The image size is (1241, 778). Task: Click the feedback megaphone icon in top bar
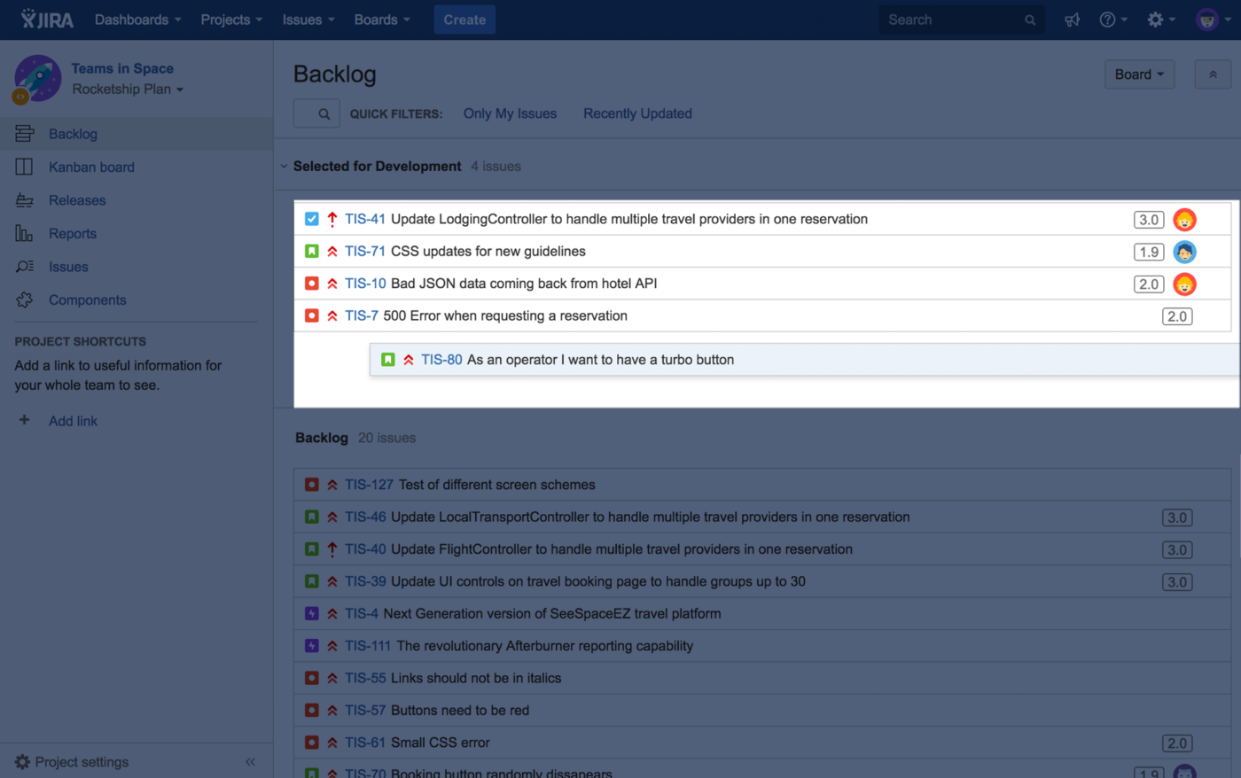(1072, 19)
